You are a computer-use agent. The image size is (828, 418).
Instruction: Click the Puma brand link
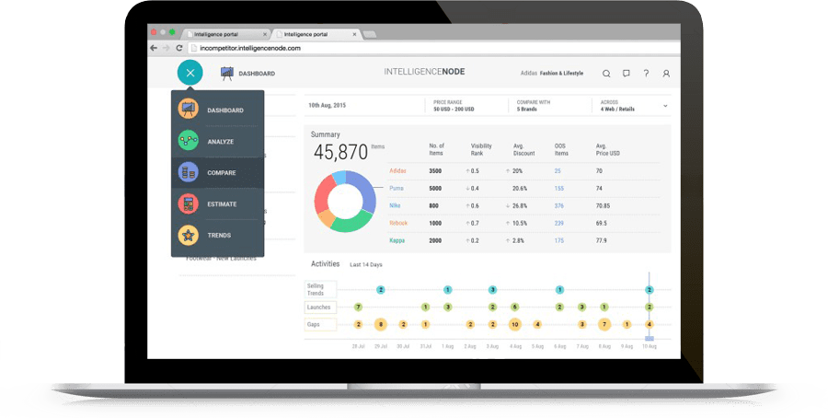[x=397, y=188]
